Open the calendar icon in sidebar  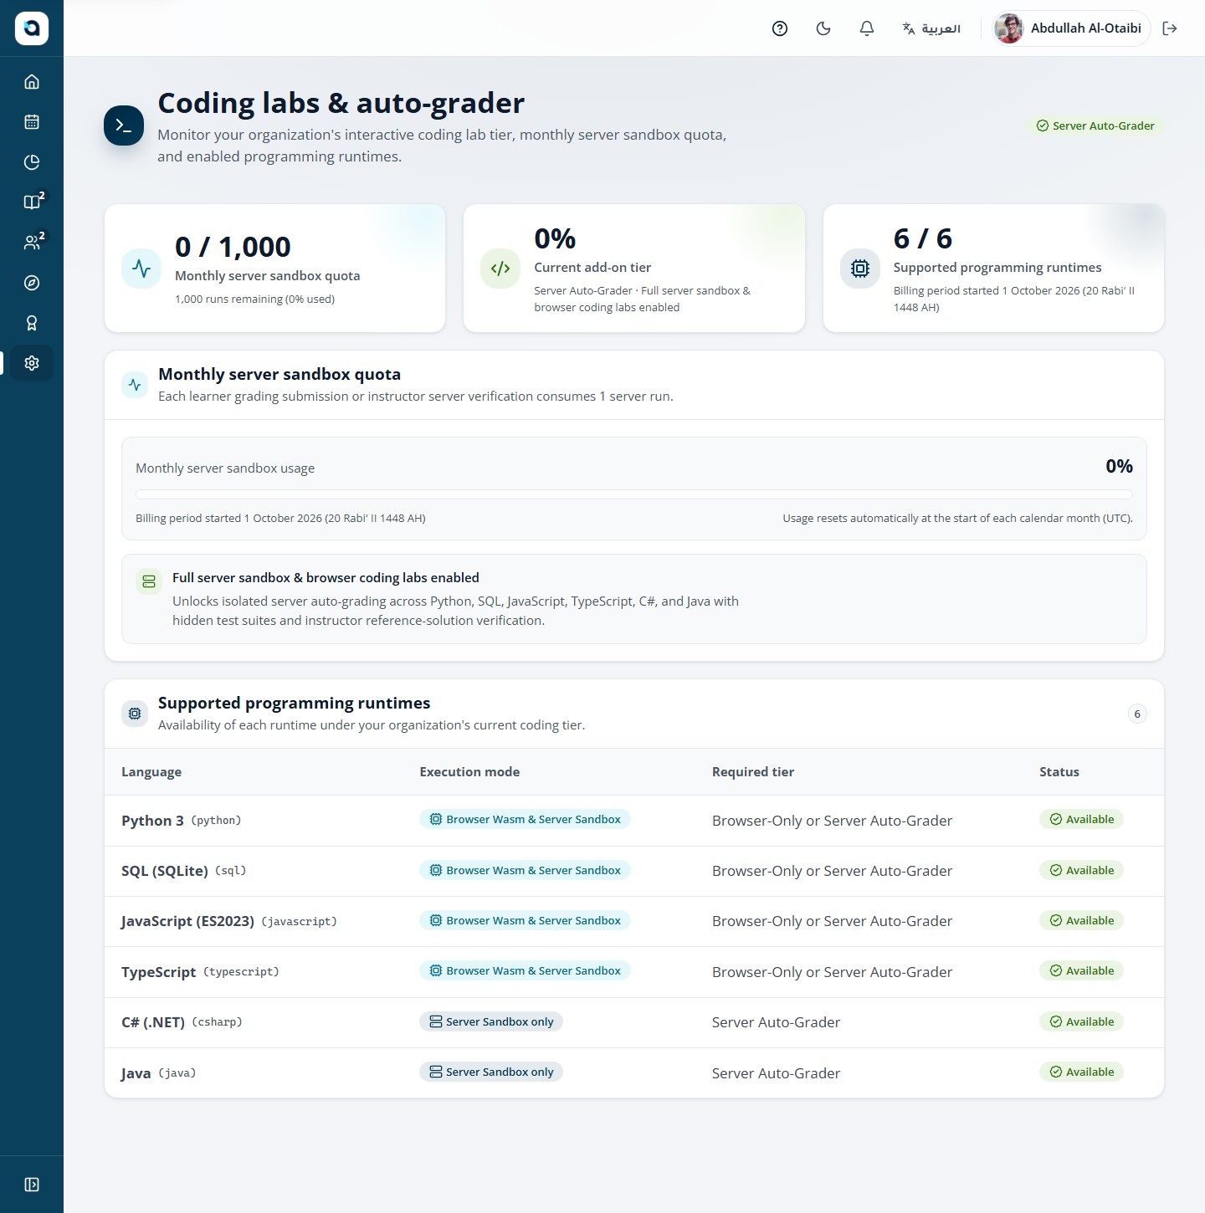pyautogui.click(x=32, y=121)
